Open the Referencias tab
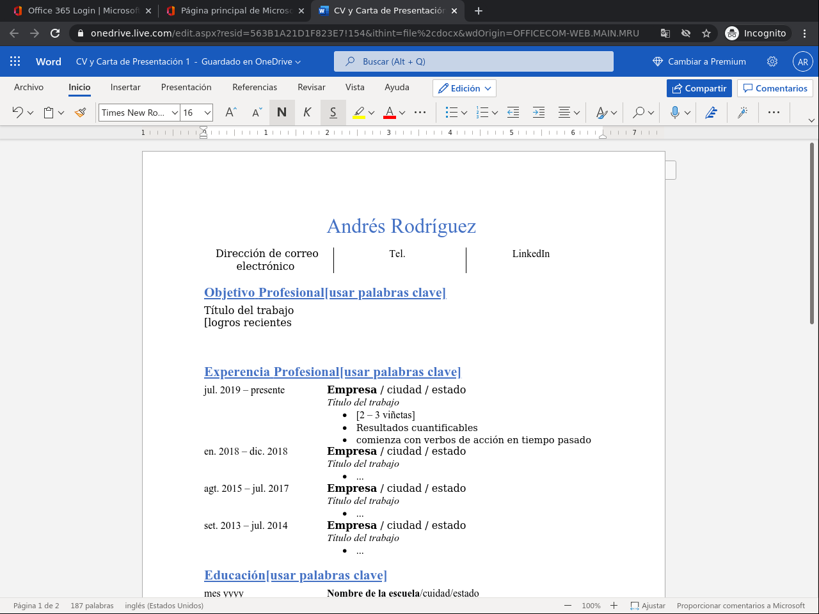Screen dimensions: 819x614 [255, 87]
